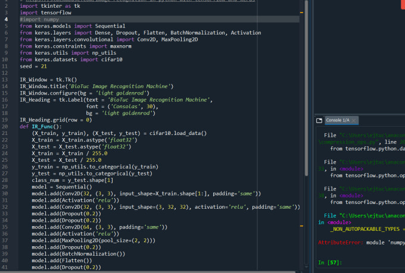Click the IR_Window.configure line
Screen dimensions: 405x273
point(85,93)
